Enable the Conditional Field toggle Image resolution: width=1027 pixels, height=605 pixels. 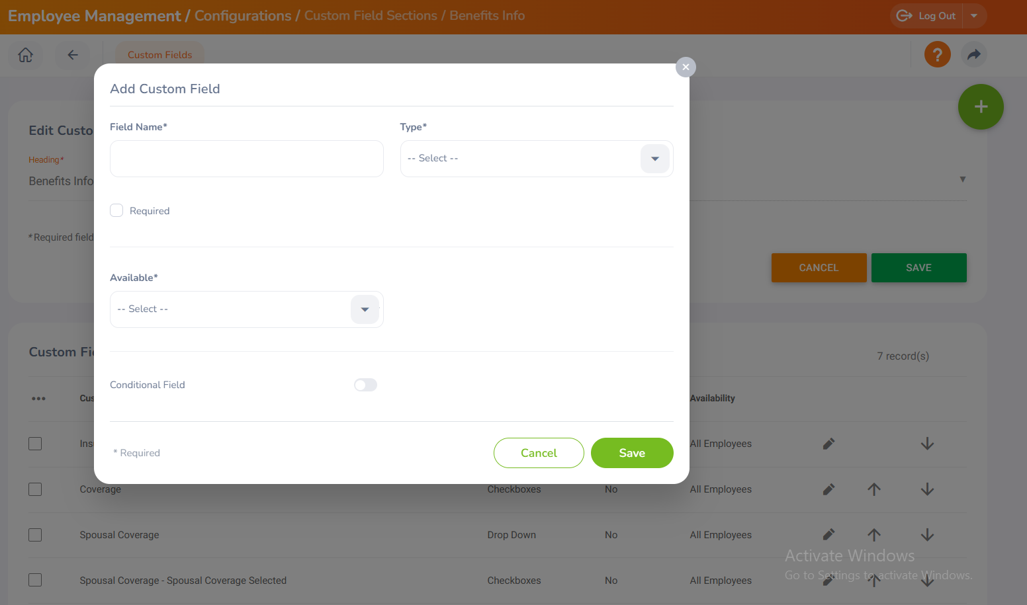pyautogui.click(x=365, y=385)
